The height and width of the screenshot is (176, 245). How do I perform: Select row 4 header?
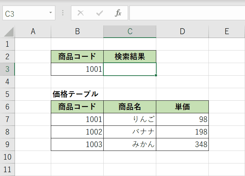coord(7,82)
